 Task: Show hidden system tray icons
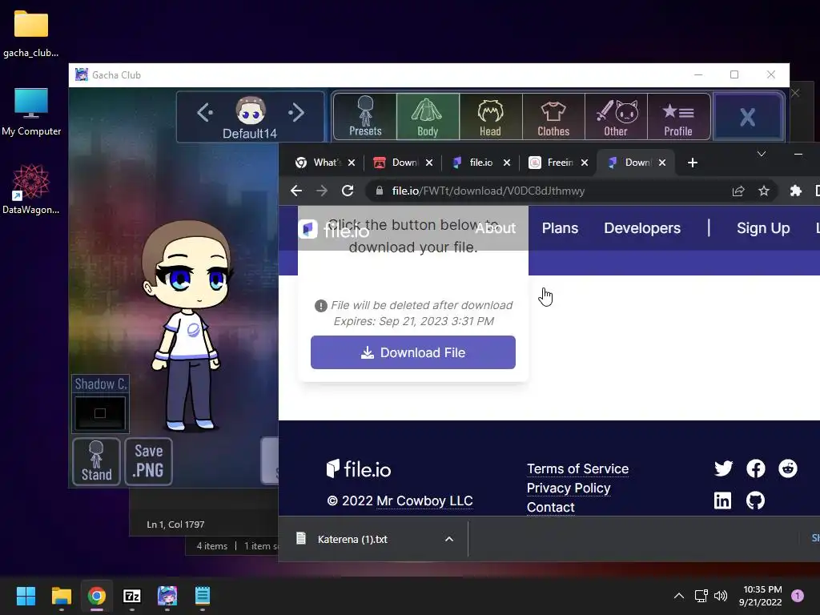[x=679, y=596]
